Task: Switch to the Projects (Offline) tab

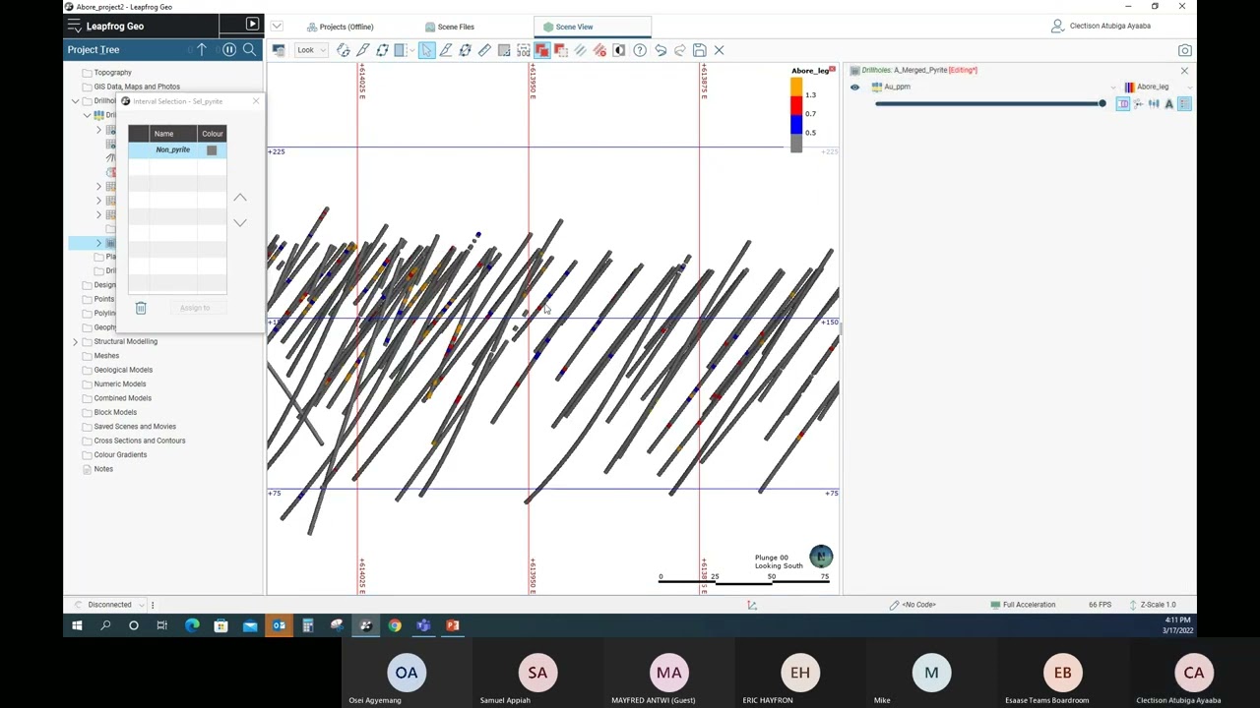Action: (340, 27)
